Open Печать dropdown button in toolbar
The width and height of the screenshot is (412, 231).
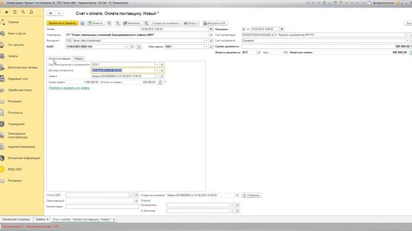(x=191, y=23)
